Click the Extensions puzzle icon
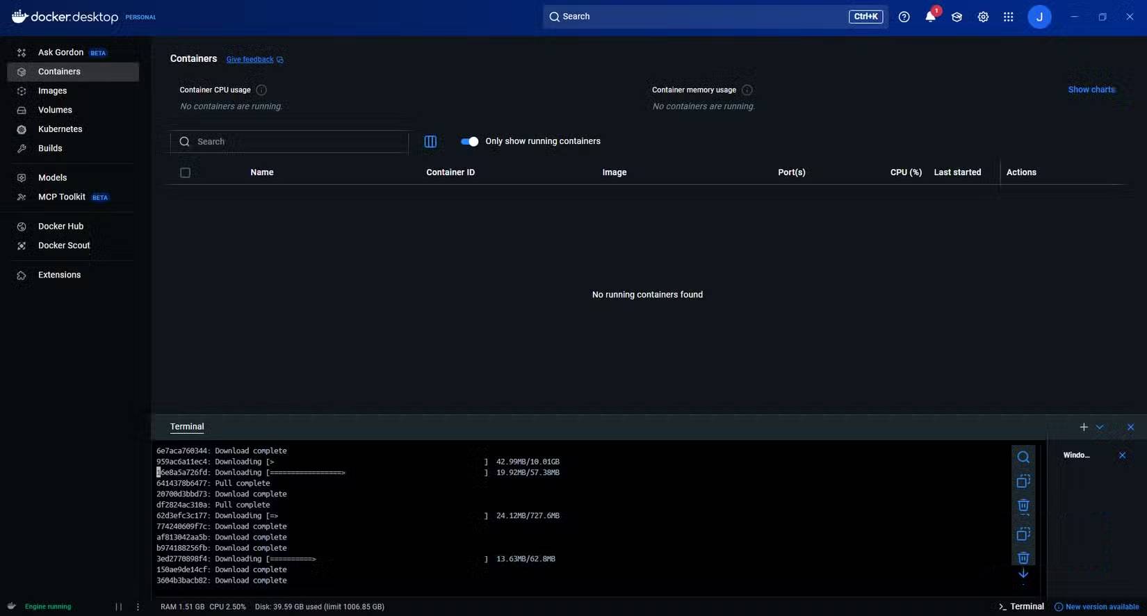The width and height of the screenshot is (1147, 616). [22, 275]
